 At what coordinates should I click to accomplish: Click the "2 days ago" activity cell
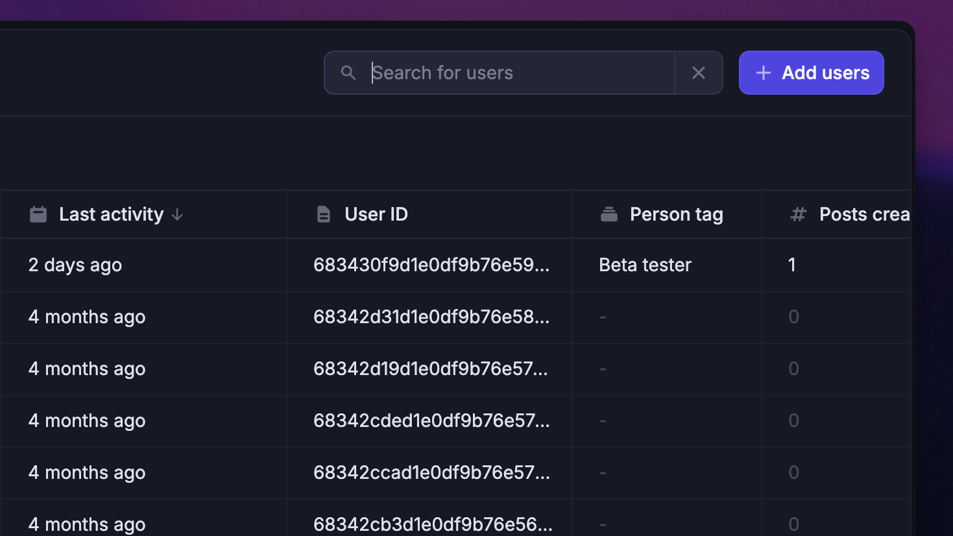pos(75,265)
